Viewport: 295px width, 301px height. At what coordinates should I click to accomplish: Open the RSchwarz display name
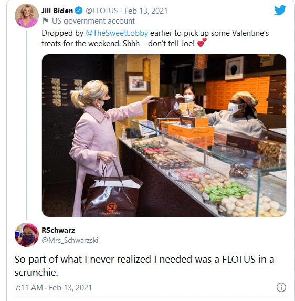point(58,230)
